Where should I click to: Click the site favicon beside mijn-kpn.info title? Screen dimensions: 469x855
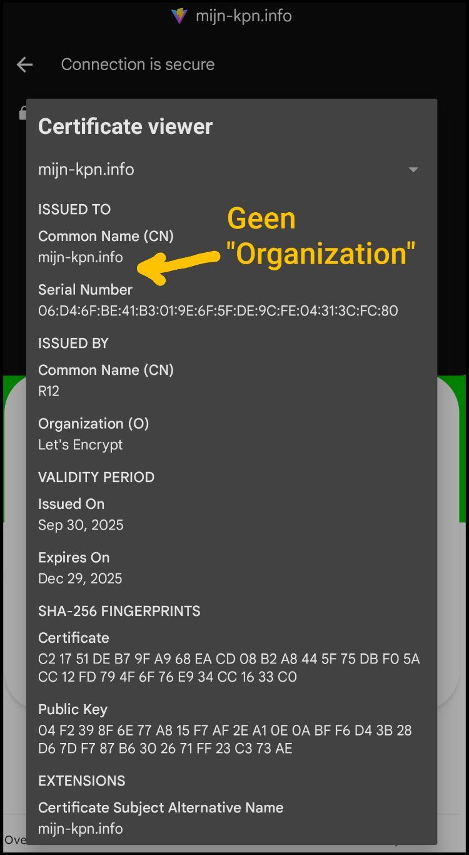[179, 16]
